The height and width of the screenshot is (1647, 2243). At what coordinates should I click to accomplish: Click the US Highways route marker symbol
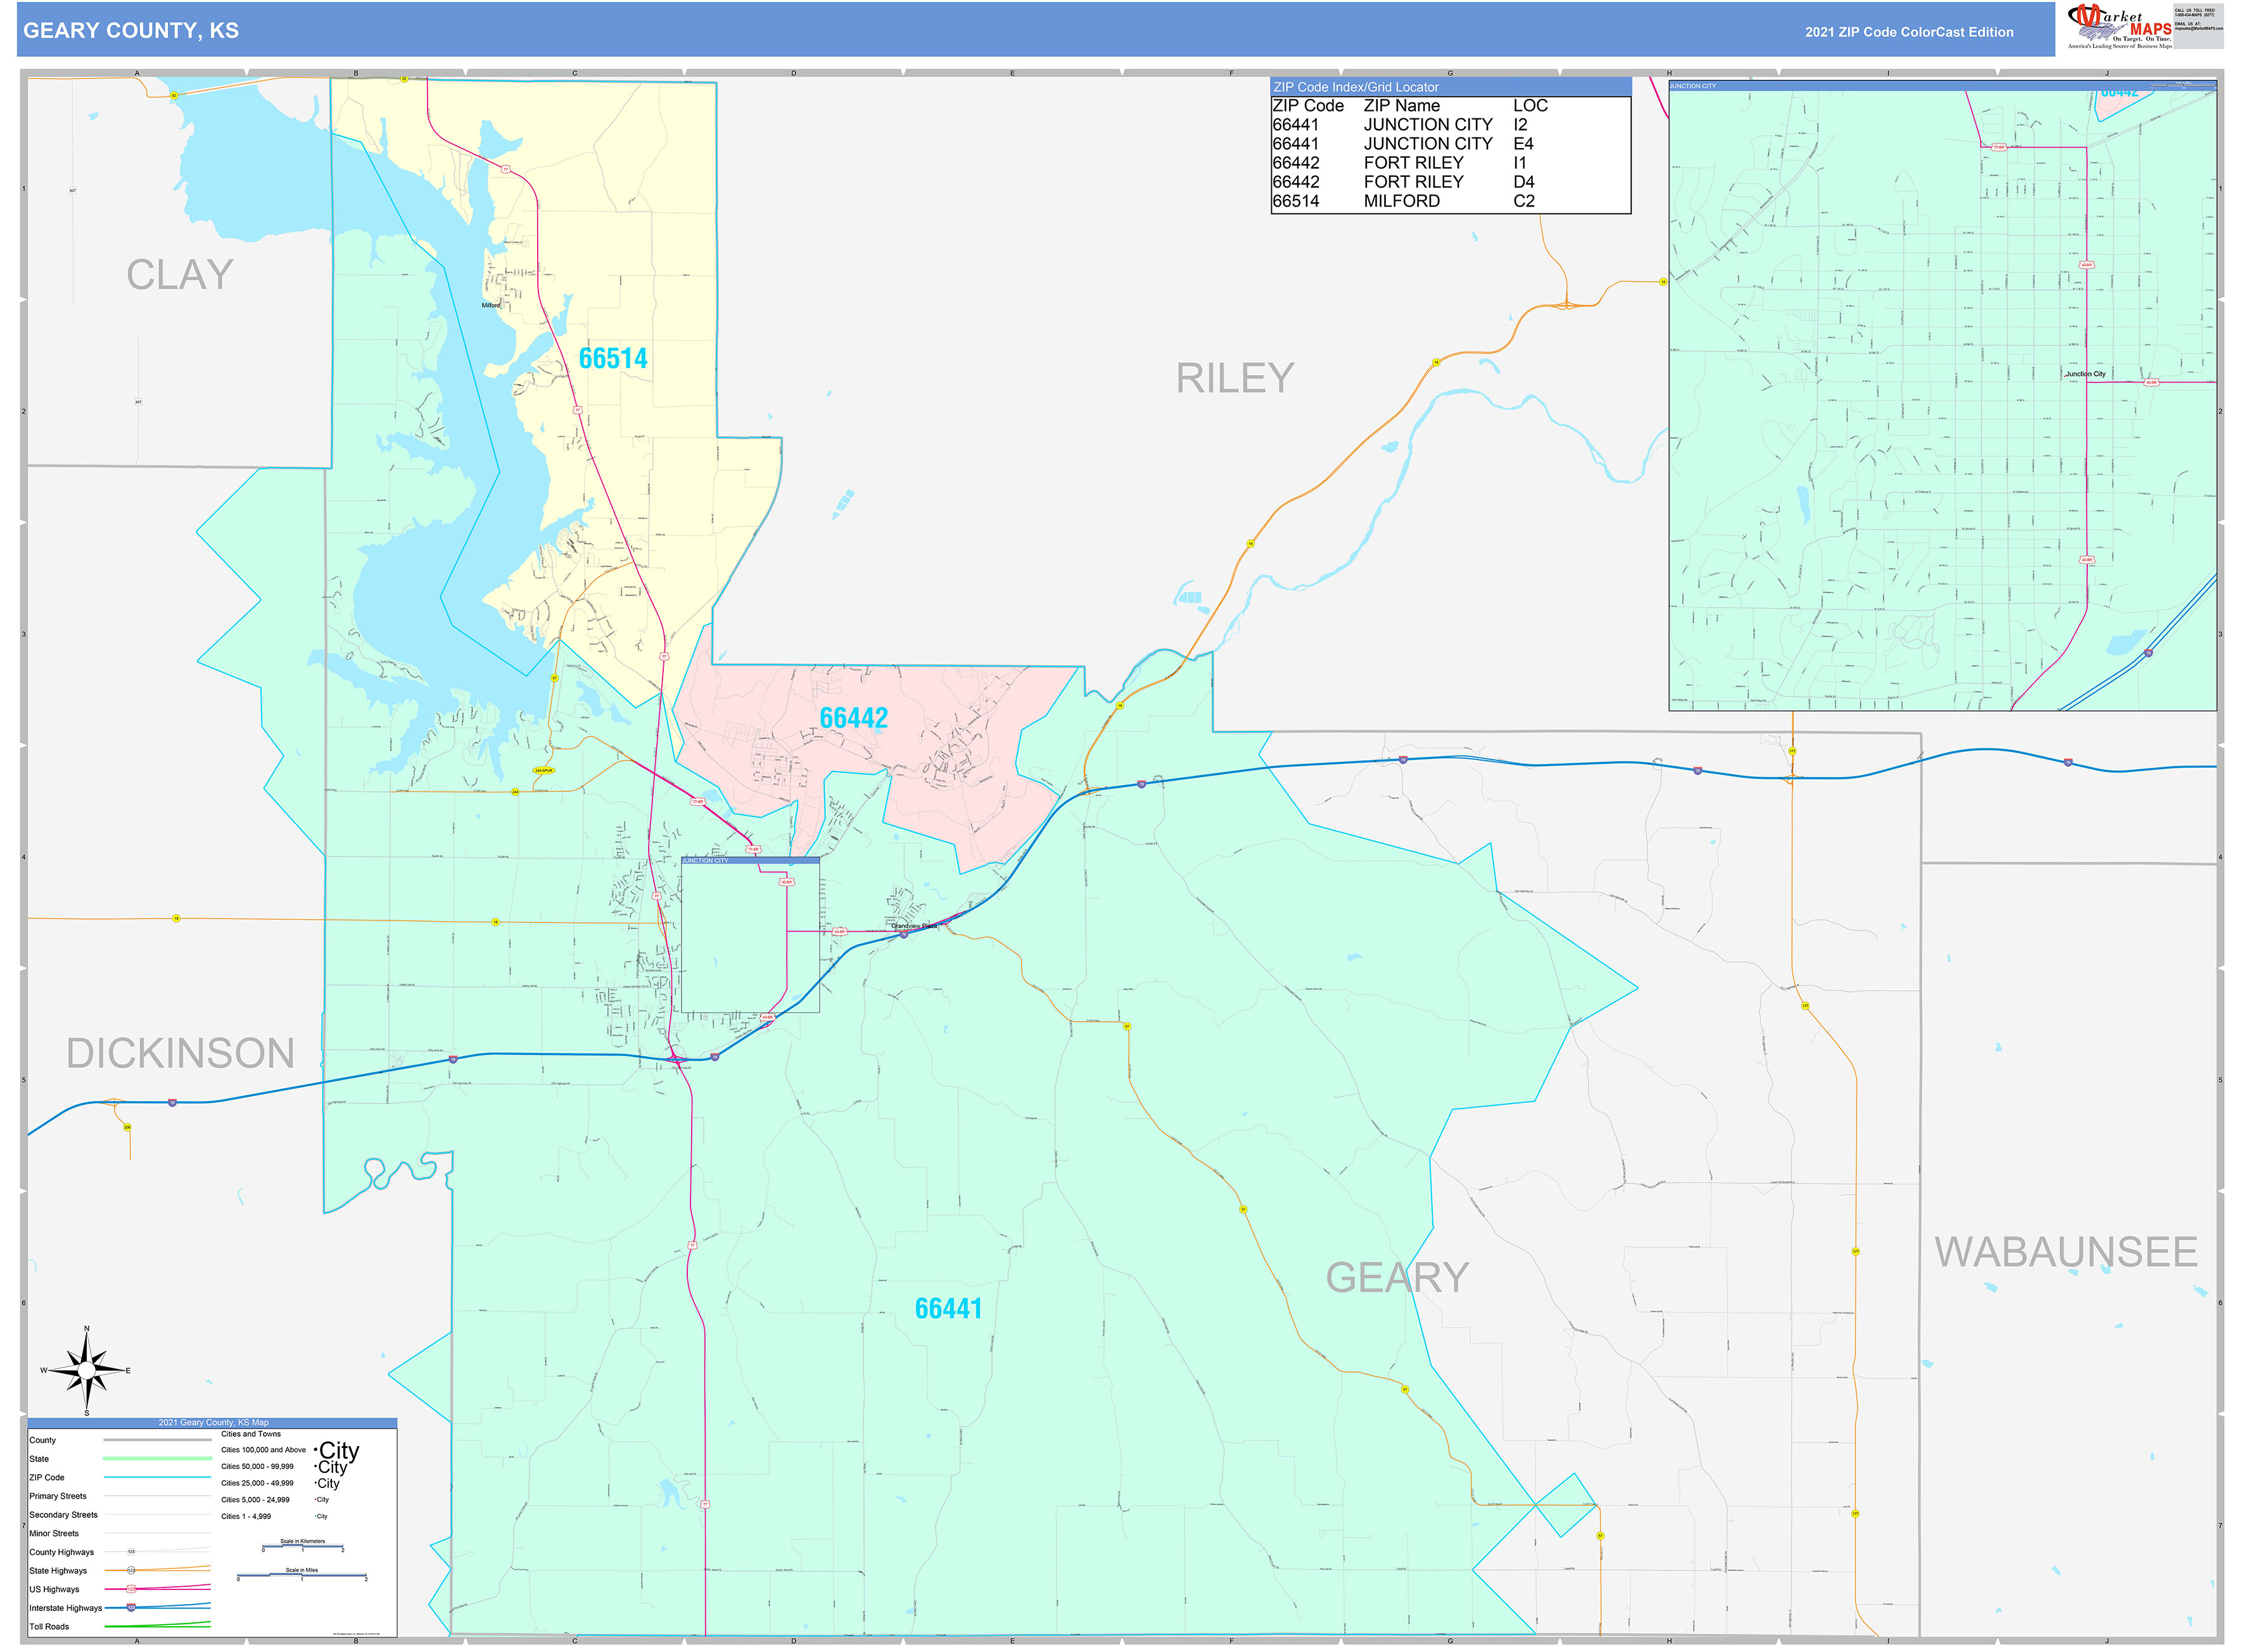[132, 1589]
